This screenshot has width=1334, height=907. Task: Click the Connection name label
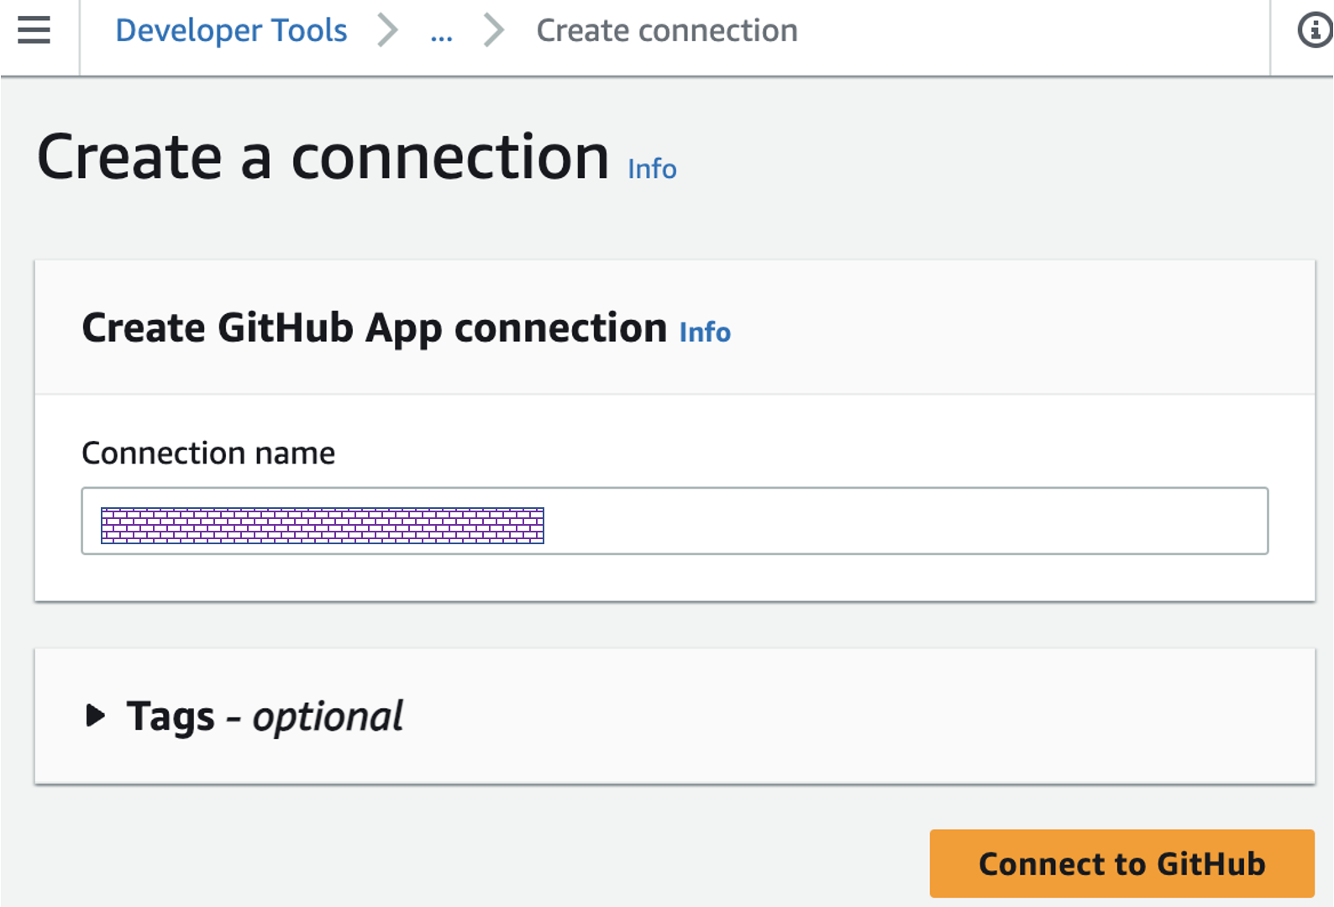coord(208,453)
